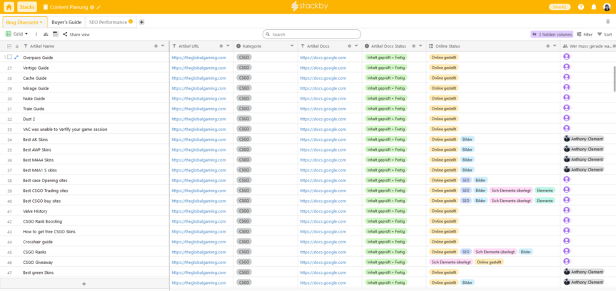Click the trash icon below the header
This screenshot has height=291, width=616.
pyautogui.click(x=607, y=22)
